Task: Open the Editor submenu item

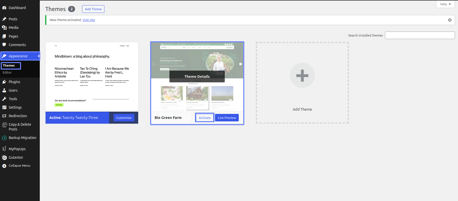Action: tap(7, 73)
